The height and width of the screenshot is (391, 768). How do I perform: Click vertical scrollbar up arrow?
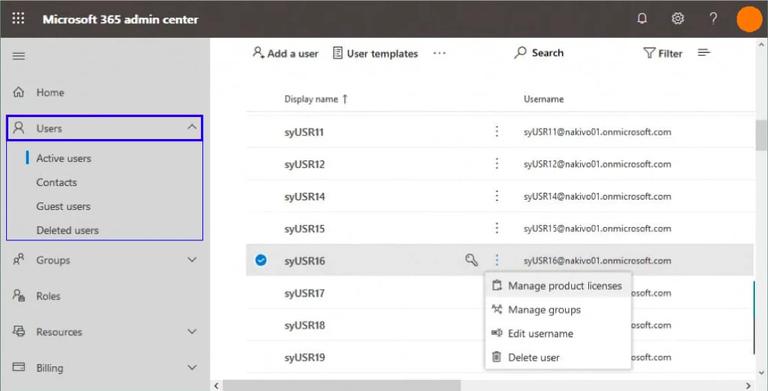pos(761,45)
